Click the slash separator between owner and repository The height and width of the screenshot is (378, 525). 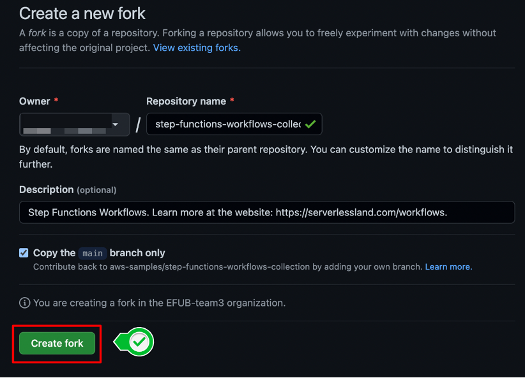click(x=138, y=125)
